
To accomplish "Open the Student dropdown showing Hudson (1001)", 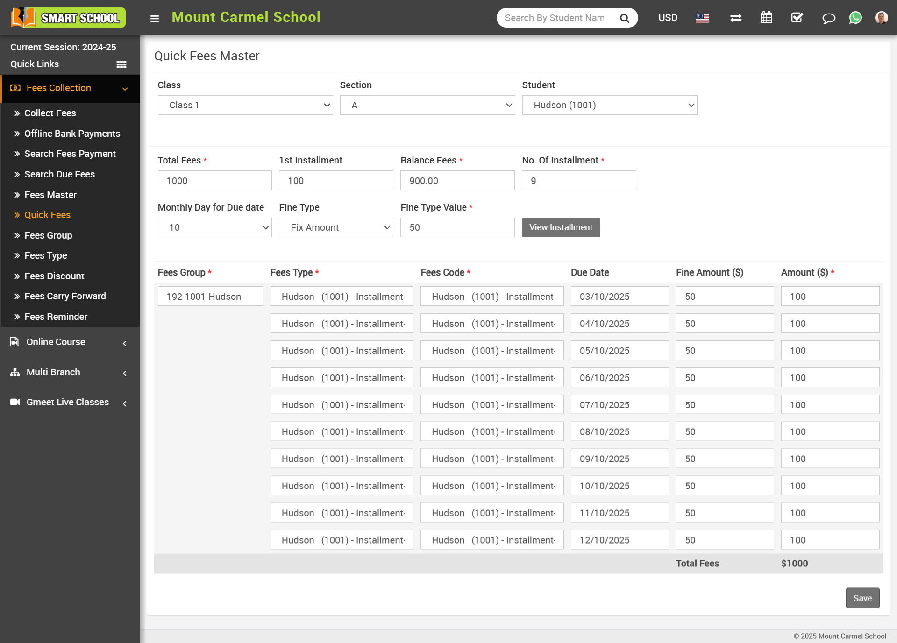I will (x=609, y=105).
